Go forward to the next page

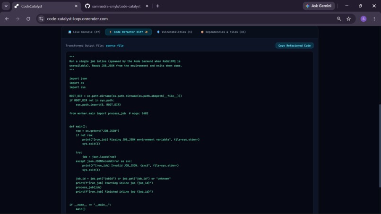point(17,19)
